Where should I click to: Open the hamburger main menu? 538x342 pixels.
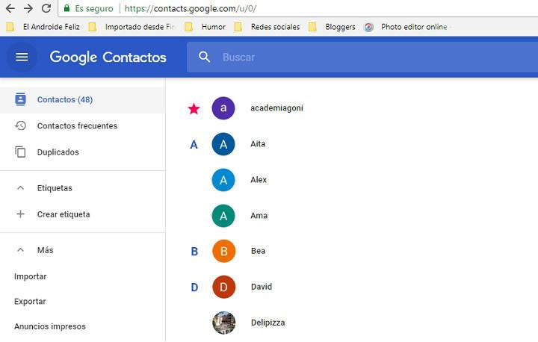[x=22, y=57]
